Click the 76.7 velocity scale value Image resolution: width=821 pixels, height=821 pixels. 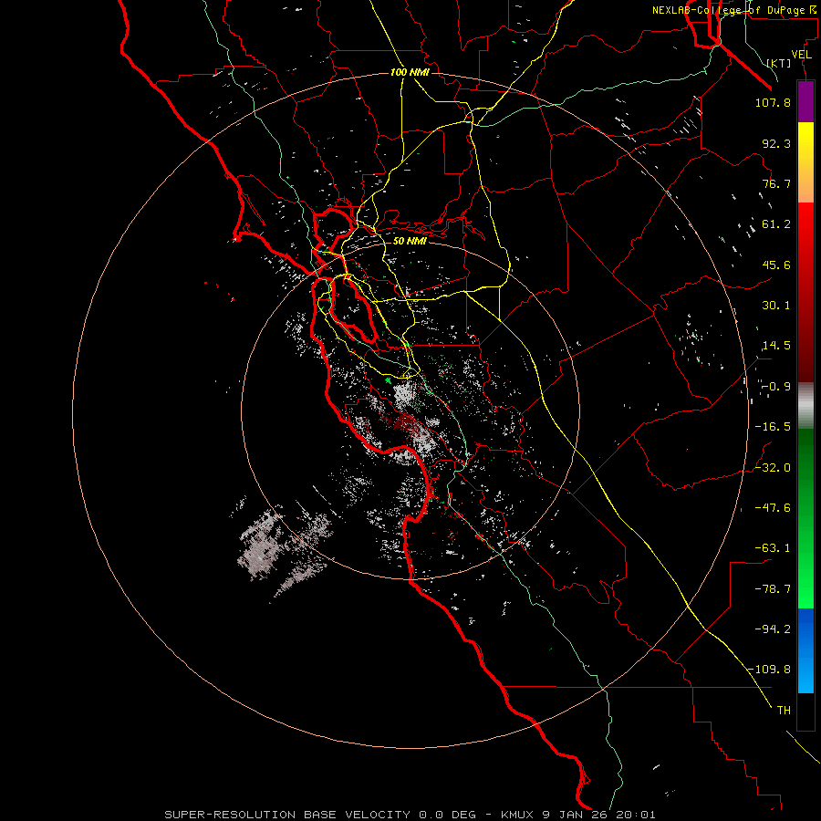pos(776,183)
